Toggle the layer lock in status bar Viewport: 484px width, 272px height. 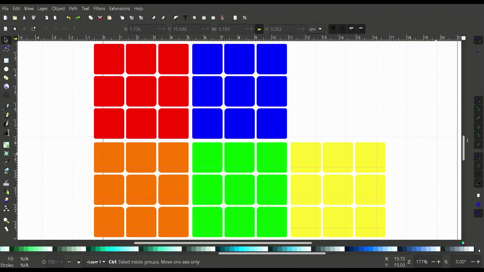tap(79, 262)
